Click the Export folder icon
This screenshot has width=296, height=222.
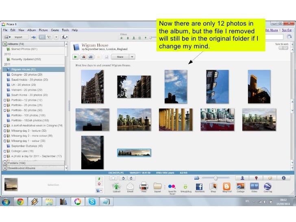(x=157, y=186)
